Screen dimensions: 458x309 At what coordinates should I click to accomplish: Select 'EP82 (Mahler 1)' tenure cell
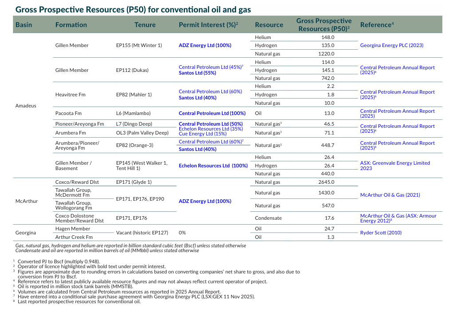[134, 95]
